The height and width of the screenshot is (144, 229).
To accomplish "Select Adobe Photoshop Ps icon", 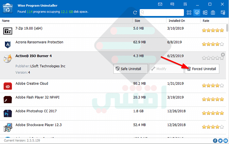I will pos(8,114).
